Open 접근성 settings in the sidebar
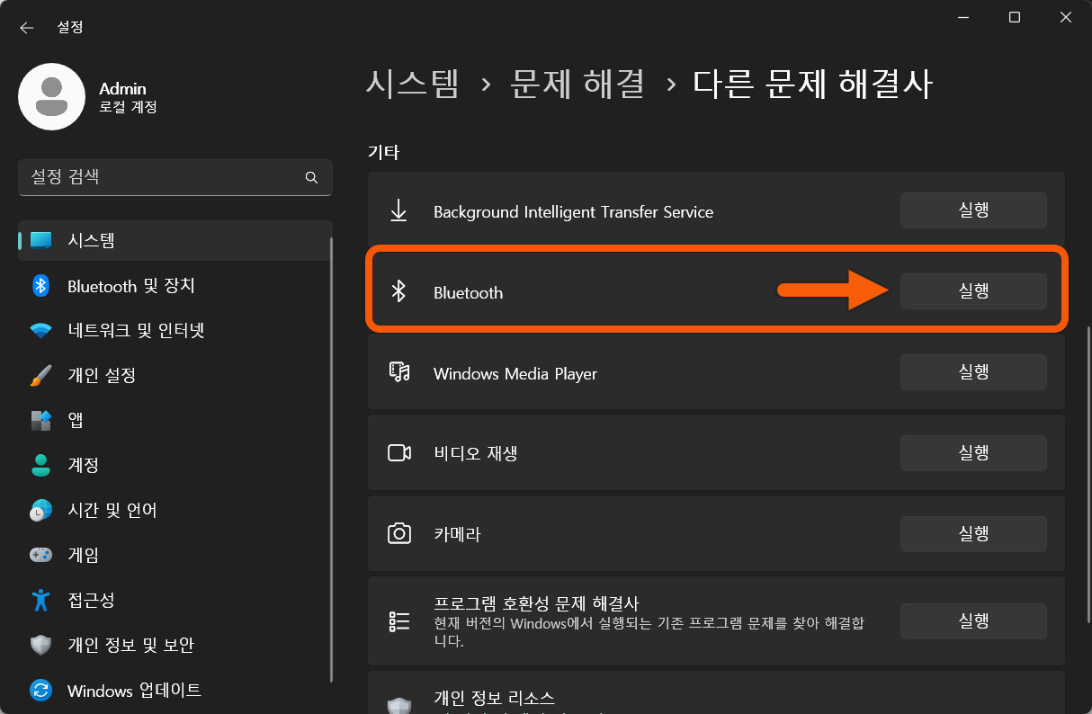The height and width of the screenshot is (714, 1092). (175, 600)
